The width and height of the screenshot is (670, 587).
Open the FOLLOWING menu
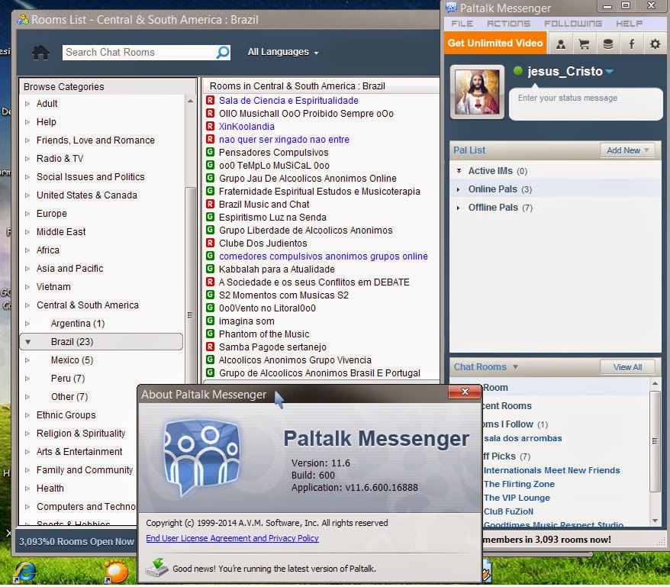tap(573, 24)
